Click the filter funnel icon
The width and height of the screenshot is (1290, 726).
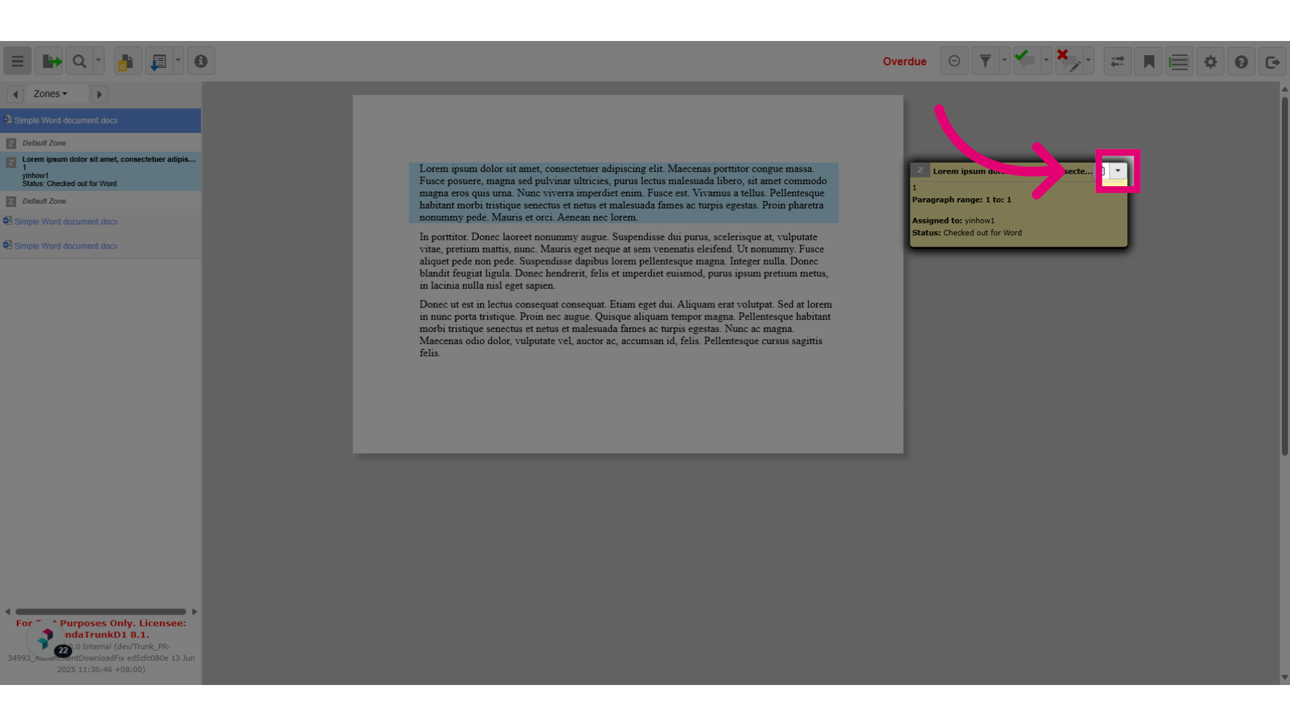point(985,61)
